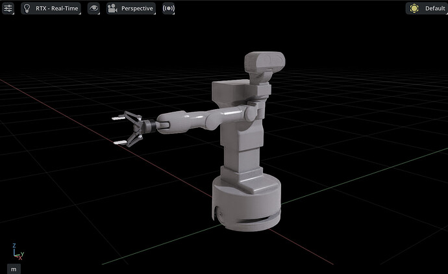Click the 'm' units indicator button
The width and height of the screenshot is (448, 274).
(x=14, y=269)
